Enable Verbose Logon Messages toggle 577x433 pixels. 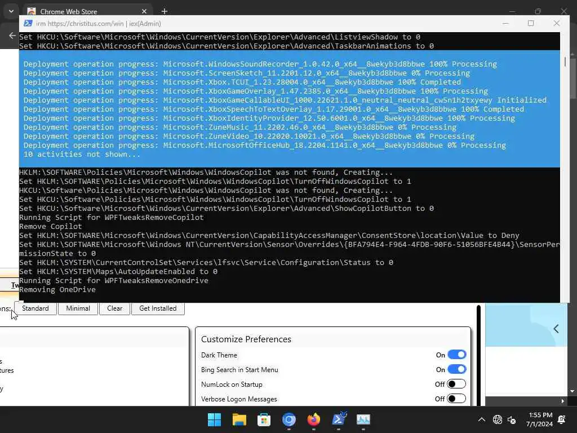click(456, 399)
